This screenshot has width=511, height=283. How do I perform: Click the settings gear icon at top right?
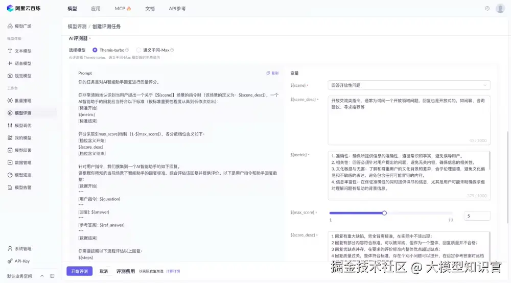pyautogui.click(x=487, y=9)
